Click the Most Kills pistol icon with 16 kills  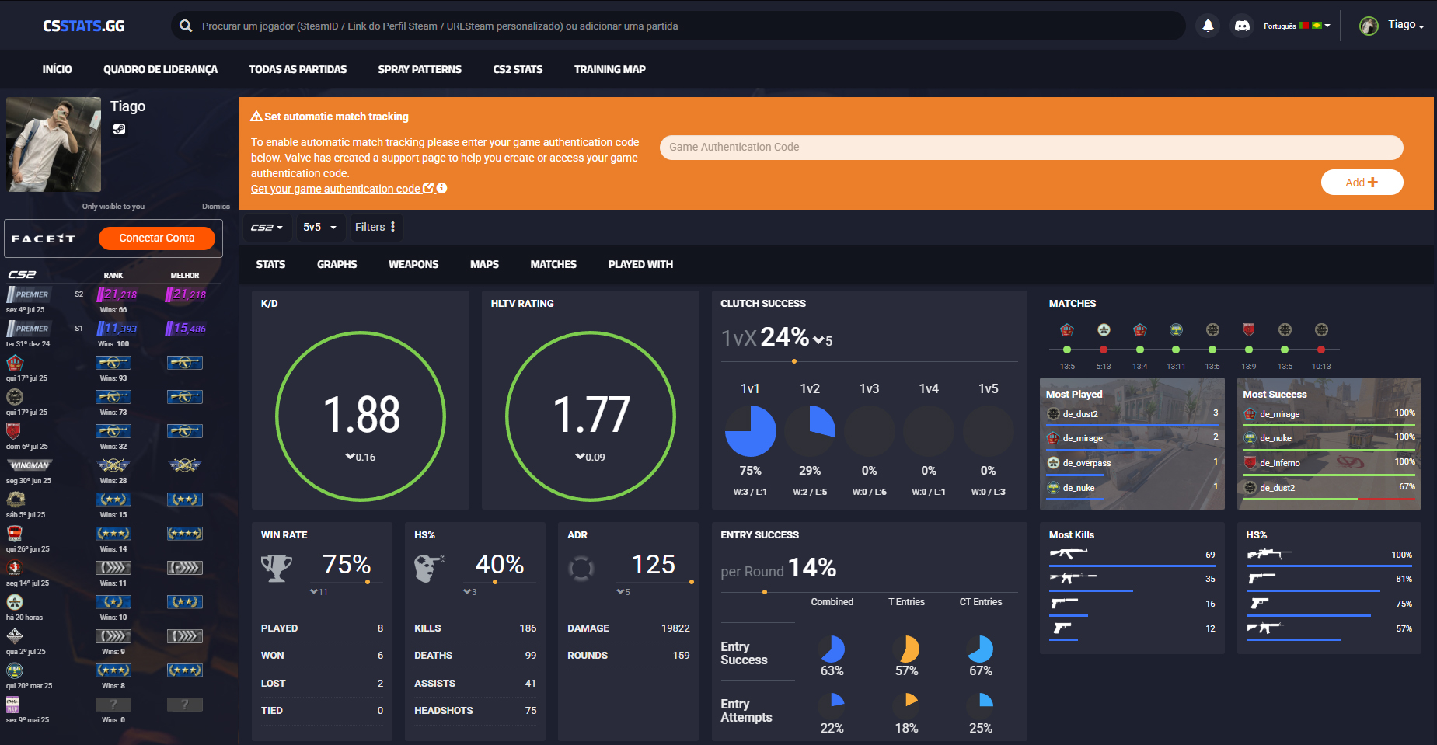tap(1064, 603)
